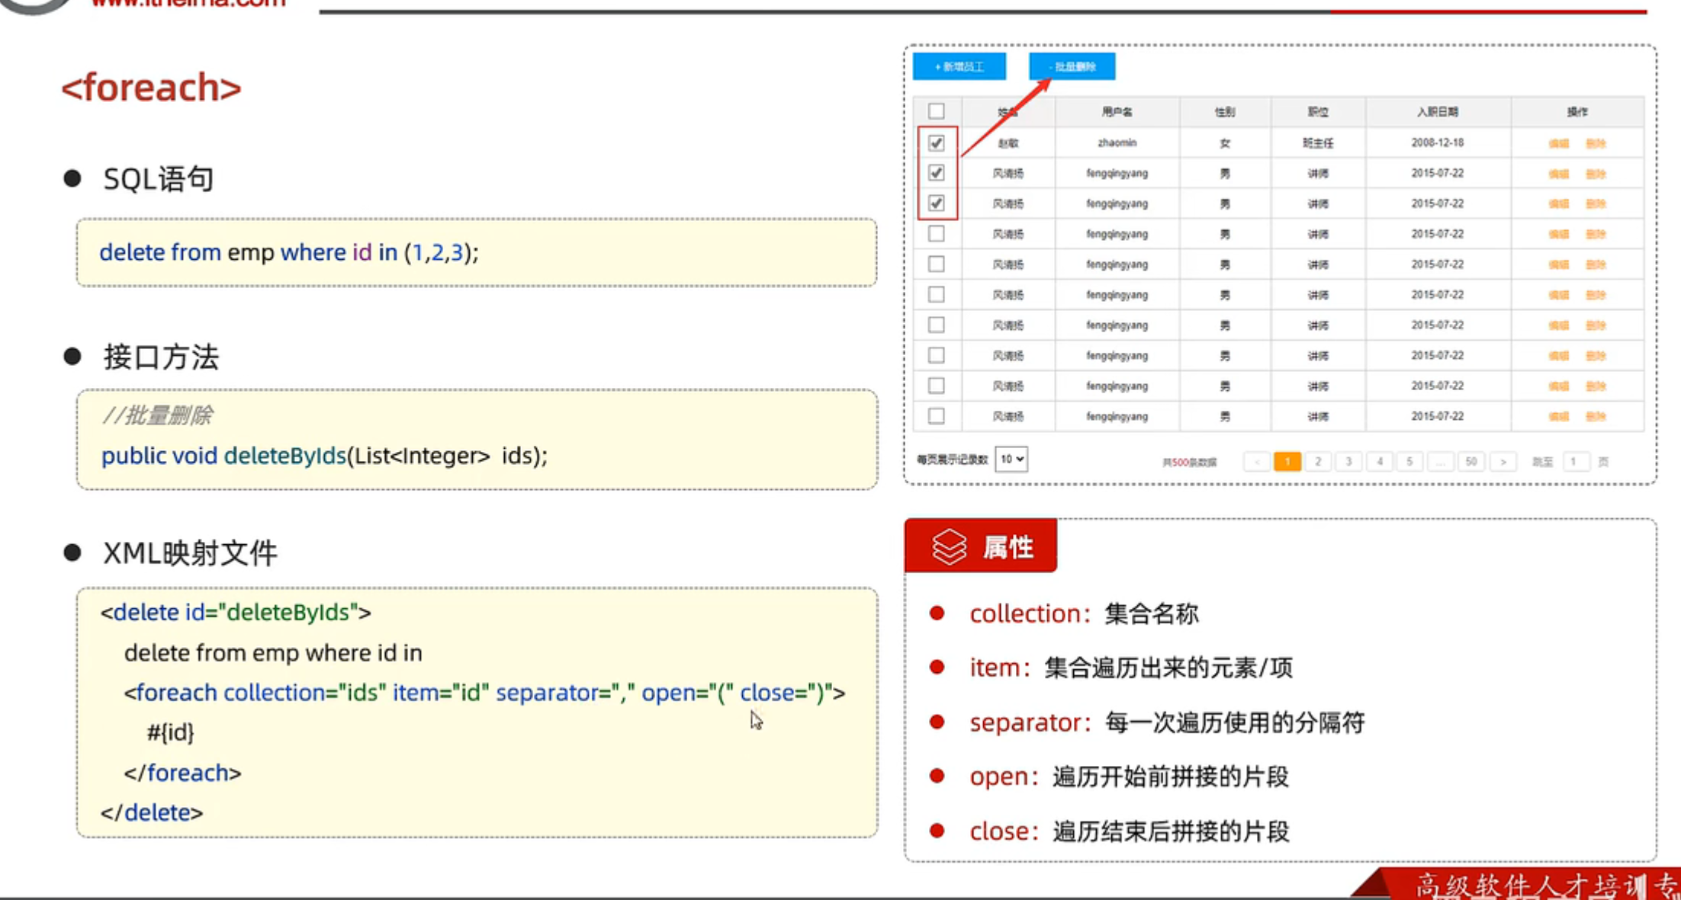Toggle the select-all header checkbox
This screenshot has height=900, width=1681.
(x=936, y=111)
